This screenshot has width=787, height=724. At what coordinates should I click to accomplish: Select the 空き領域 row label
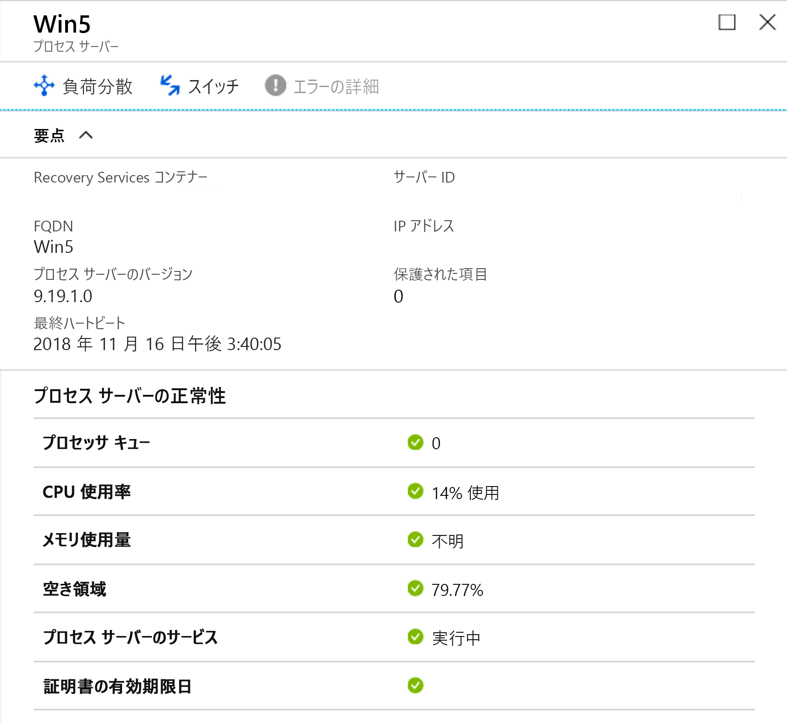[75, 589]
